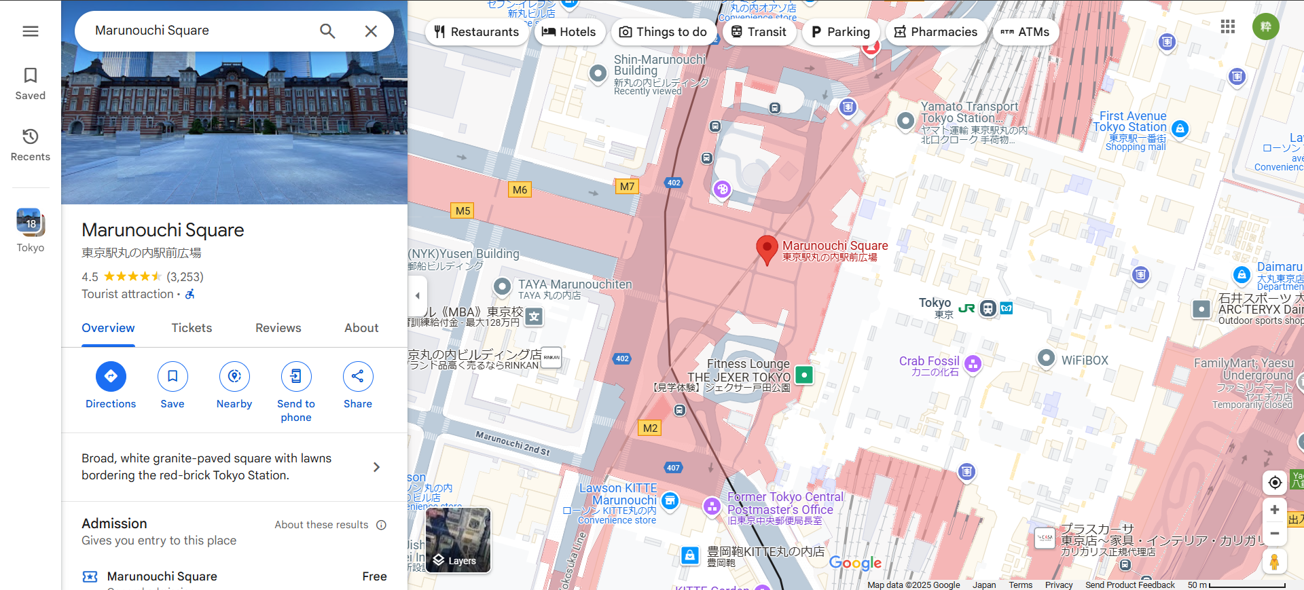Screen dimensions: 1304x590
Task: Open Recents in sidebar
Action: tap(31, 145)
